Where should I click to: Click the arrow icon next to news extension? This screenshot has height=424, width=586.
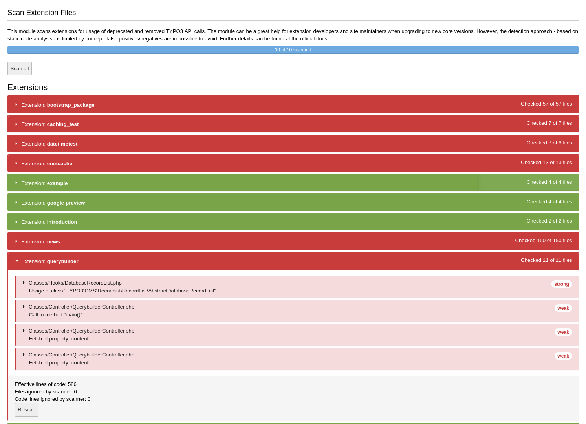[16, 241]
